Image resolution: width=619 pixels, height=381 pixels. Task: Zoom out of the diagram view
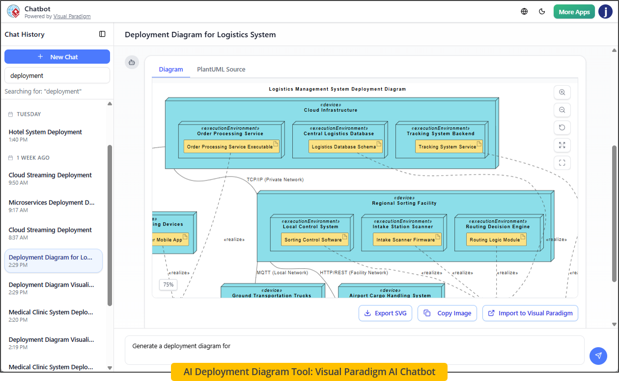point(562,110)
